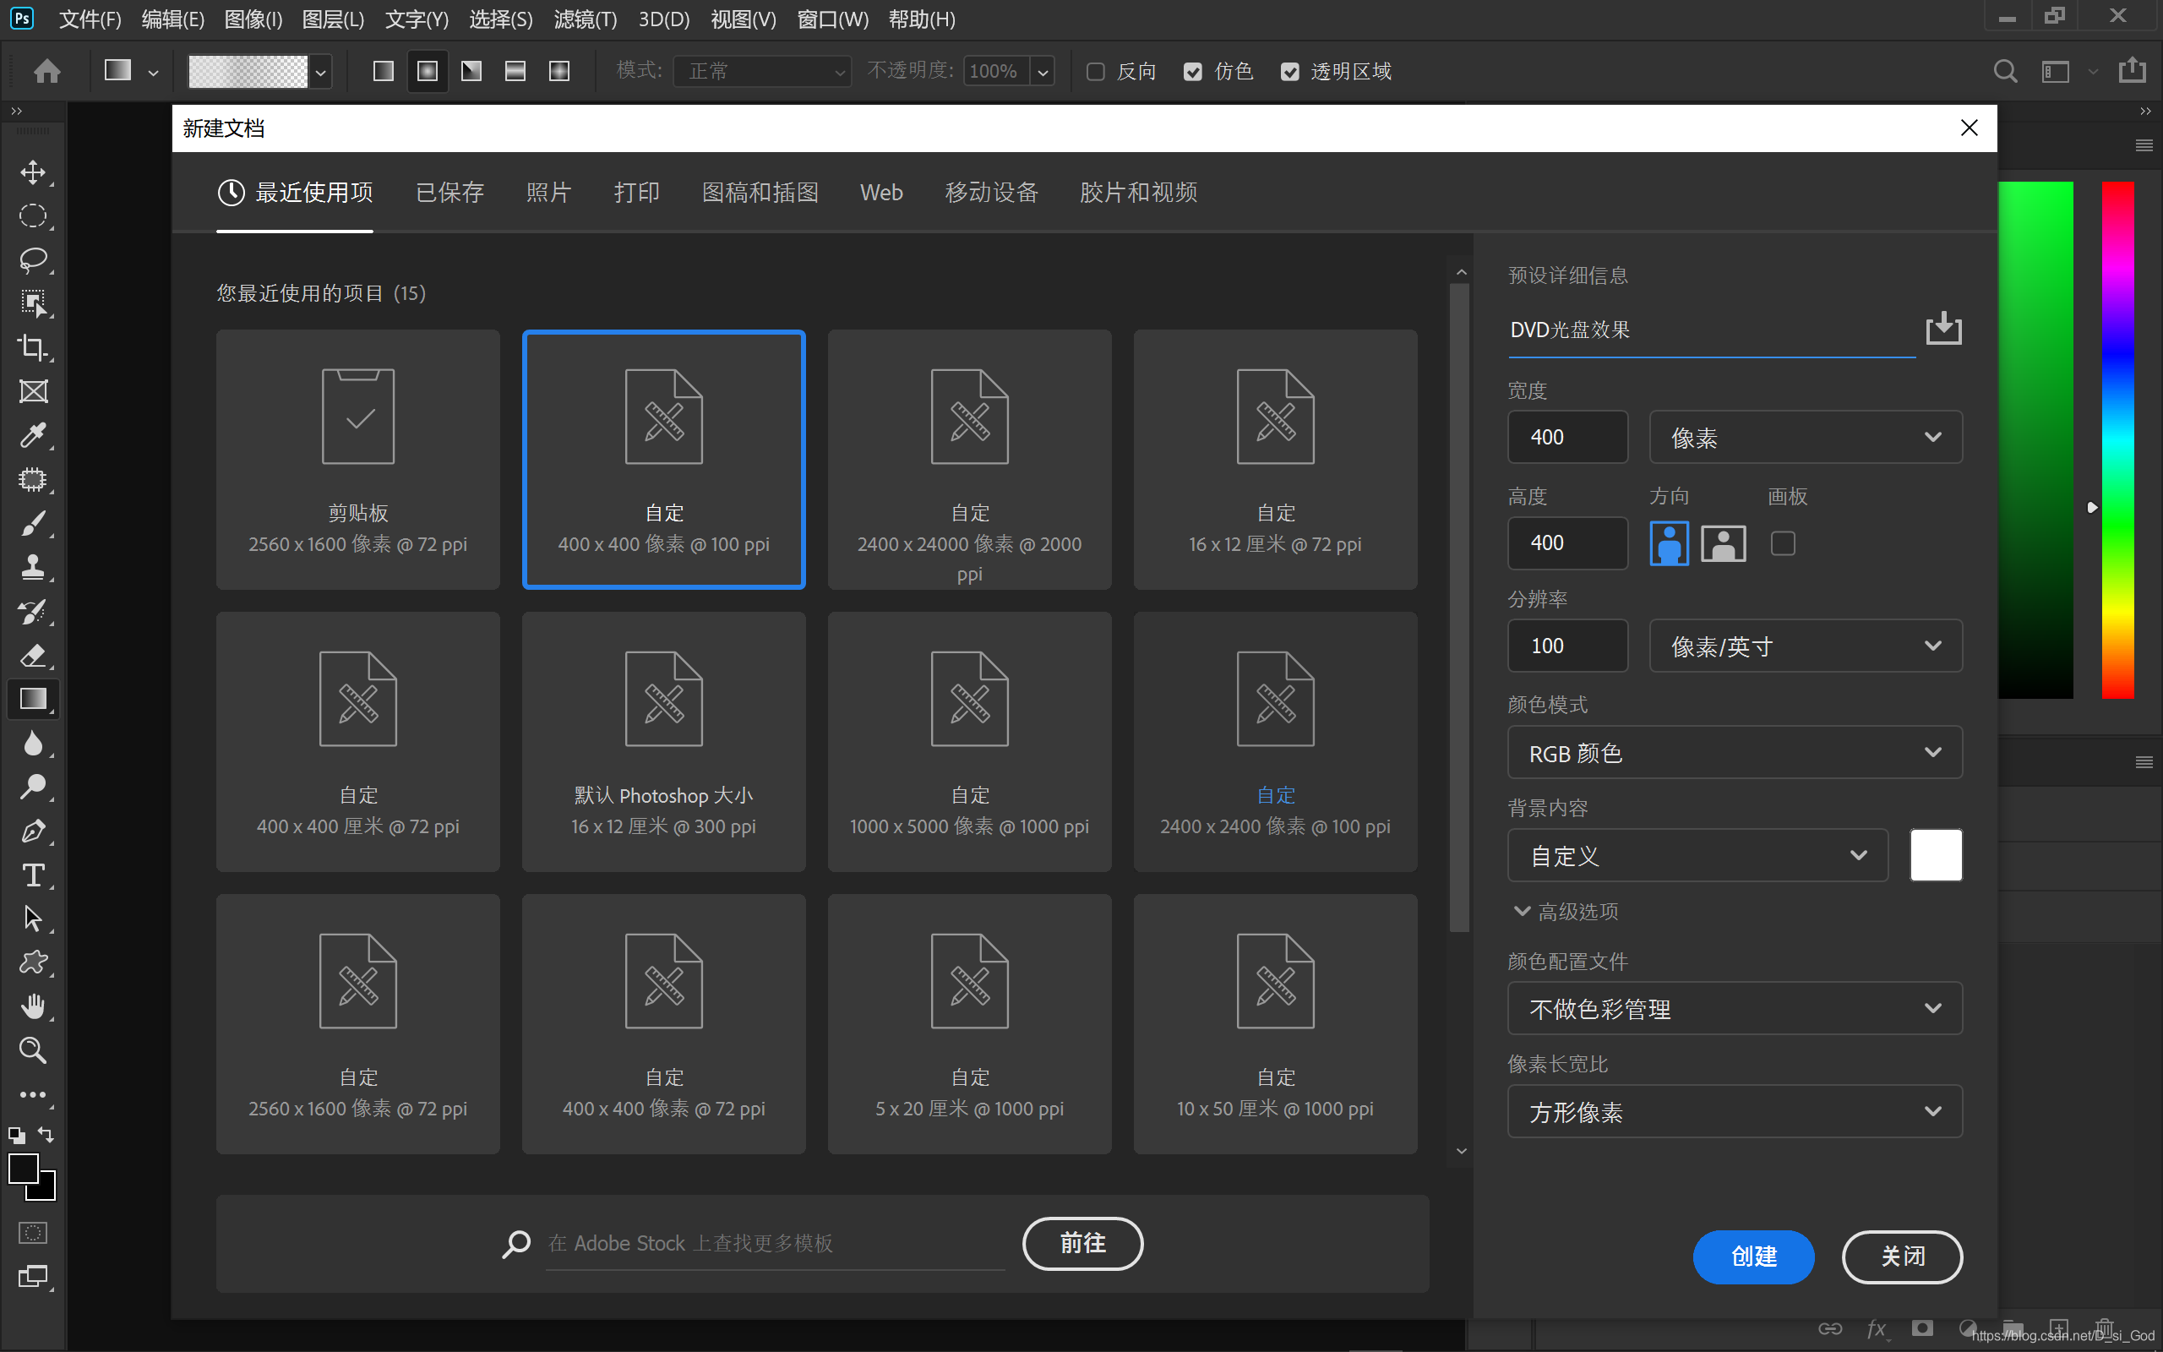Select the Move tool
This screenshot has width=2163, height=1352.
click(33, 172)
